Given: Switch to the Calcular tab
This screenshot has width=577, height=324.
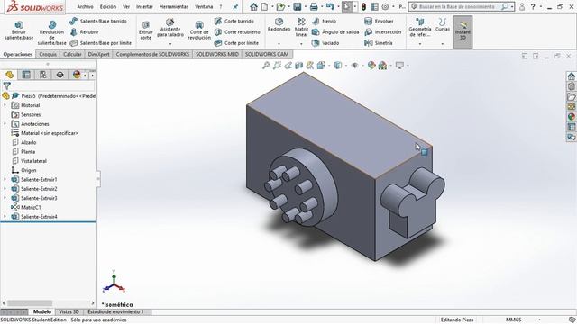Looking at the screenshot, I should pos(72,54).
